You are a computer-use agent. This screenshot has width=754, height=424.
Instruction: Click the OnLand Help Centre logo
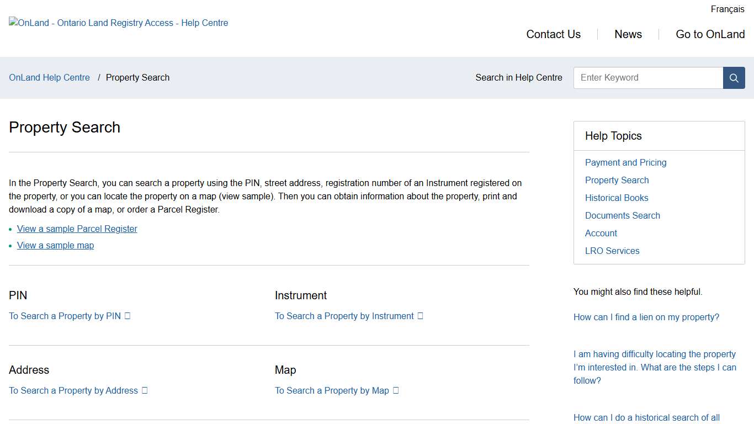click(x=118, y=23)
